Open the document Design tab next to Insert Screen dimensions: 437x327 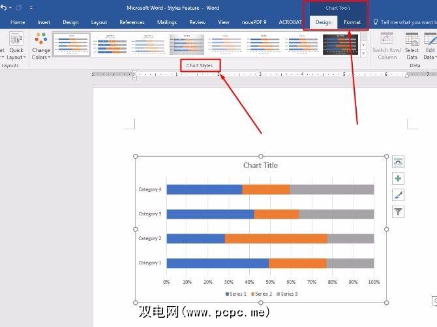click(70, 22)
